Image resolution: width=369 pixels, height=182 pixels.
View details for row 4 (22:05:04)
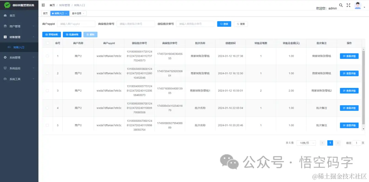pyautogui.click(x=349, y=108)
